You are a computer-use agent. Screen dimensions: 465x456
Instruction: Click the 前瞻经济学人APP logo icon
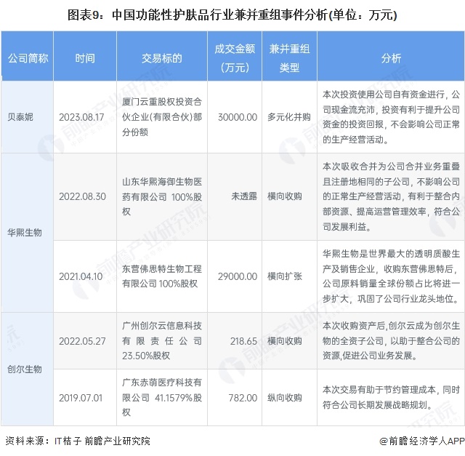[x=384, y=441]
